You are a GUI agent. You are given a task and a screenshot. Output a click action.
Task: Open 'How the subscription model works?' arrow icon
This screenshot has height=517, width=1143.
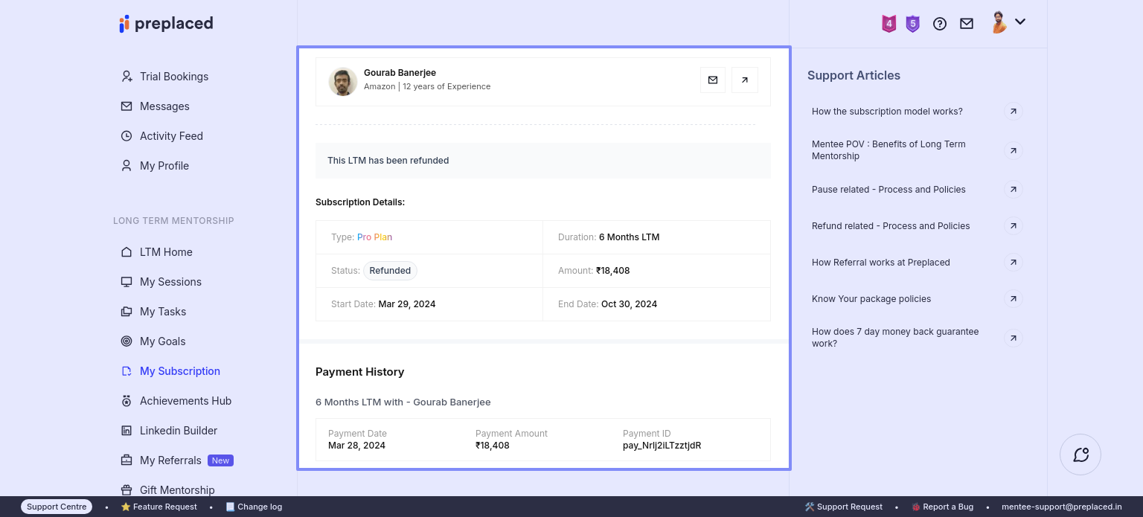pos(1013,112)
